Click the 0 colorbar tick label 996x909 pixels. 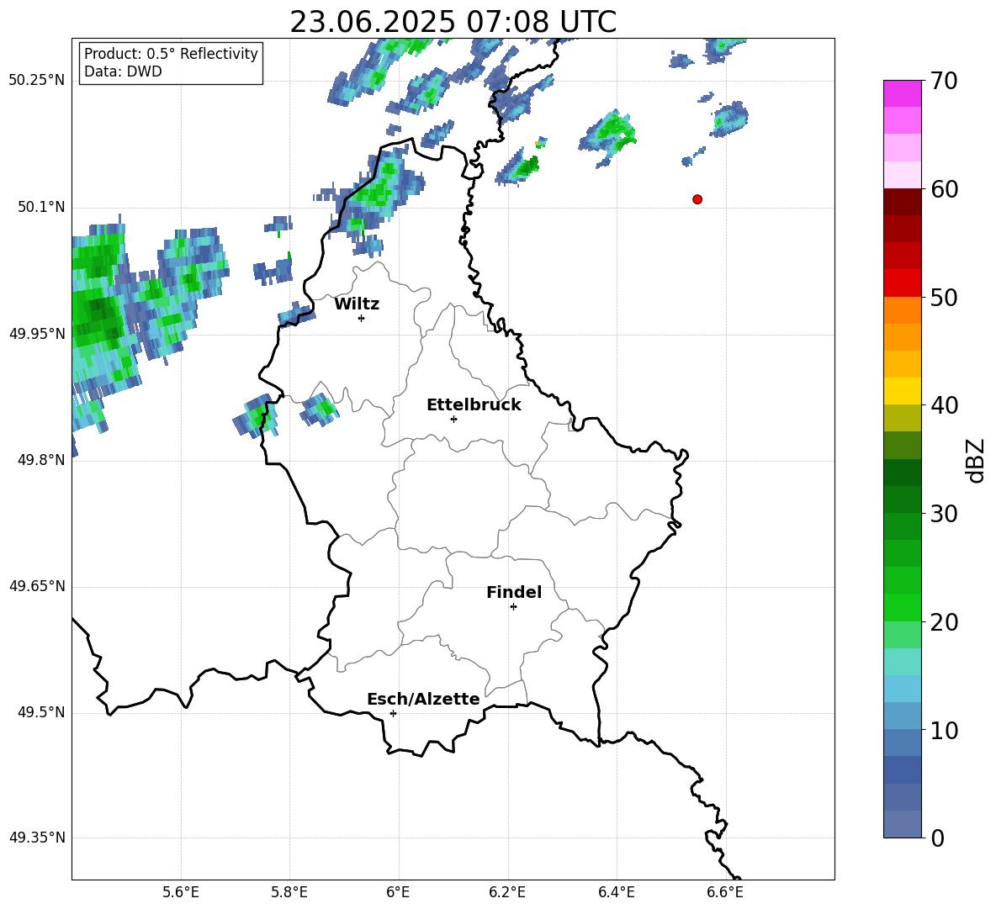[x=938, y=838]
